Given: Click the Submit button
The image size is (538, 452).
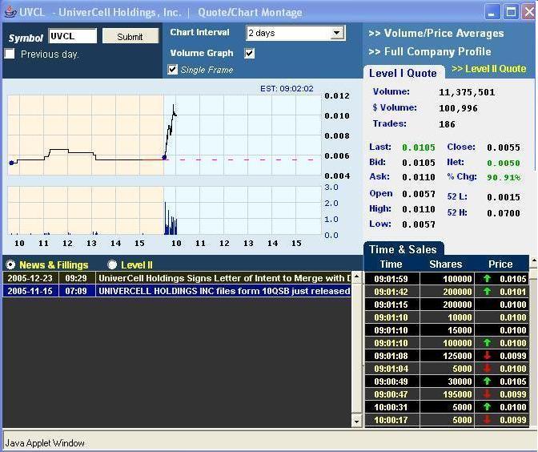Looking at the screenshot, I should pyautogui.click(x=130, y=36).
